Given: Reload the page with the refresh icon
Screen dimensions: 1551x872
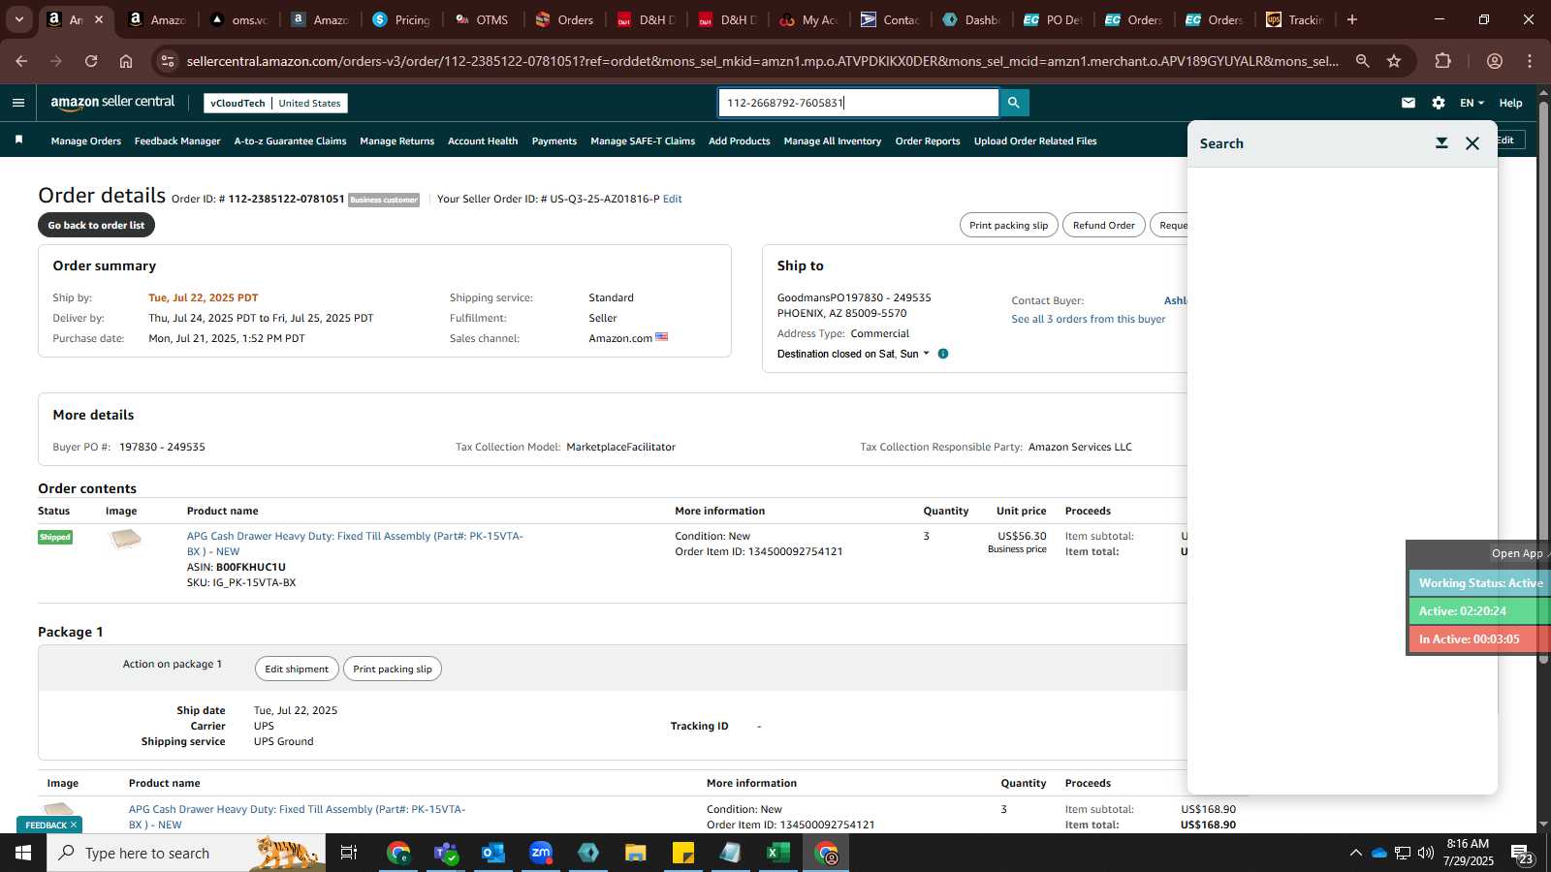Looking at the screenshot, I should point(91,61).
